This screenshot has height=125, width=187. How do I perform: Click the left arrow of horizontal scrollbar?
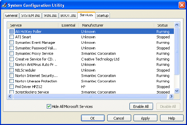(10, 96)
